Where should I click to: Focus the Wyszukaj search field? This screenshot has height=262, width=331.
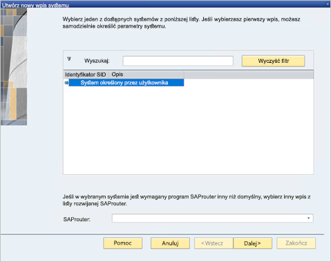click(178, 61)
